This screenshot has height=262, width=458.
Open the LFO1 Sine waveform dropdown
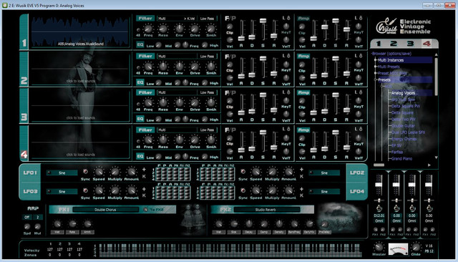coord(62,173)
